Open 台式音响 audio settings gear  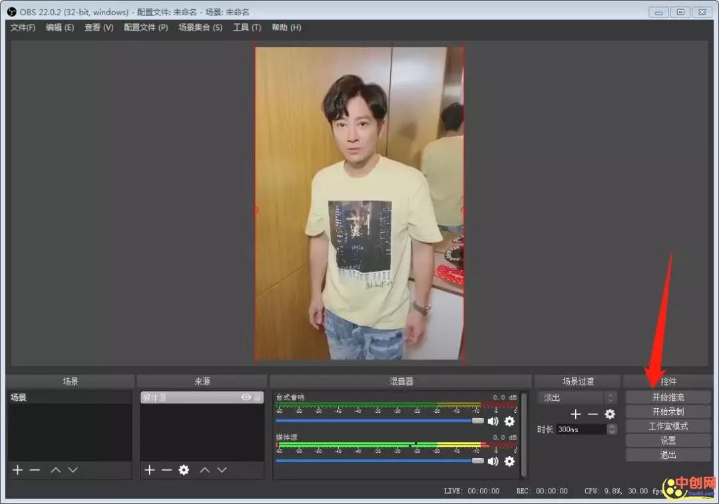point(509,421)
